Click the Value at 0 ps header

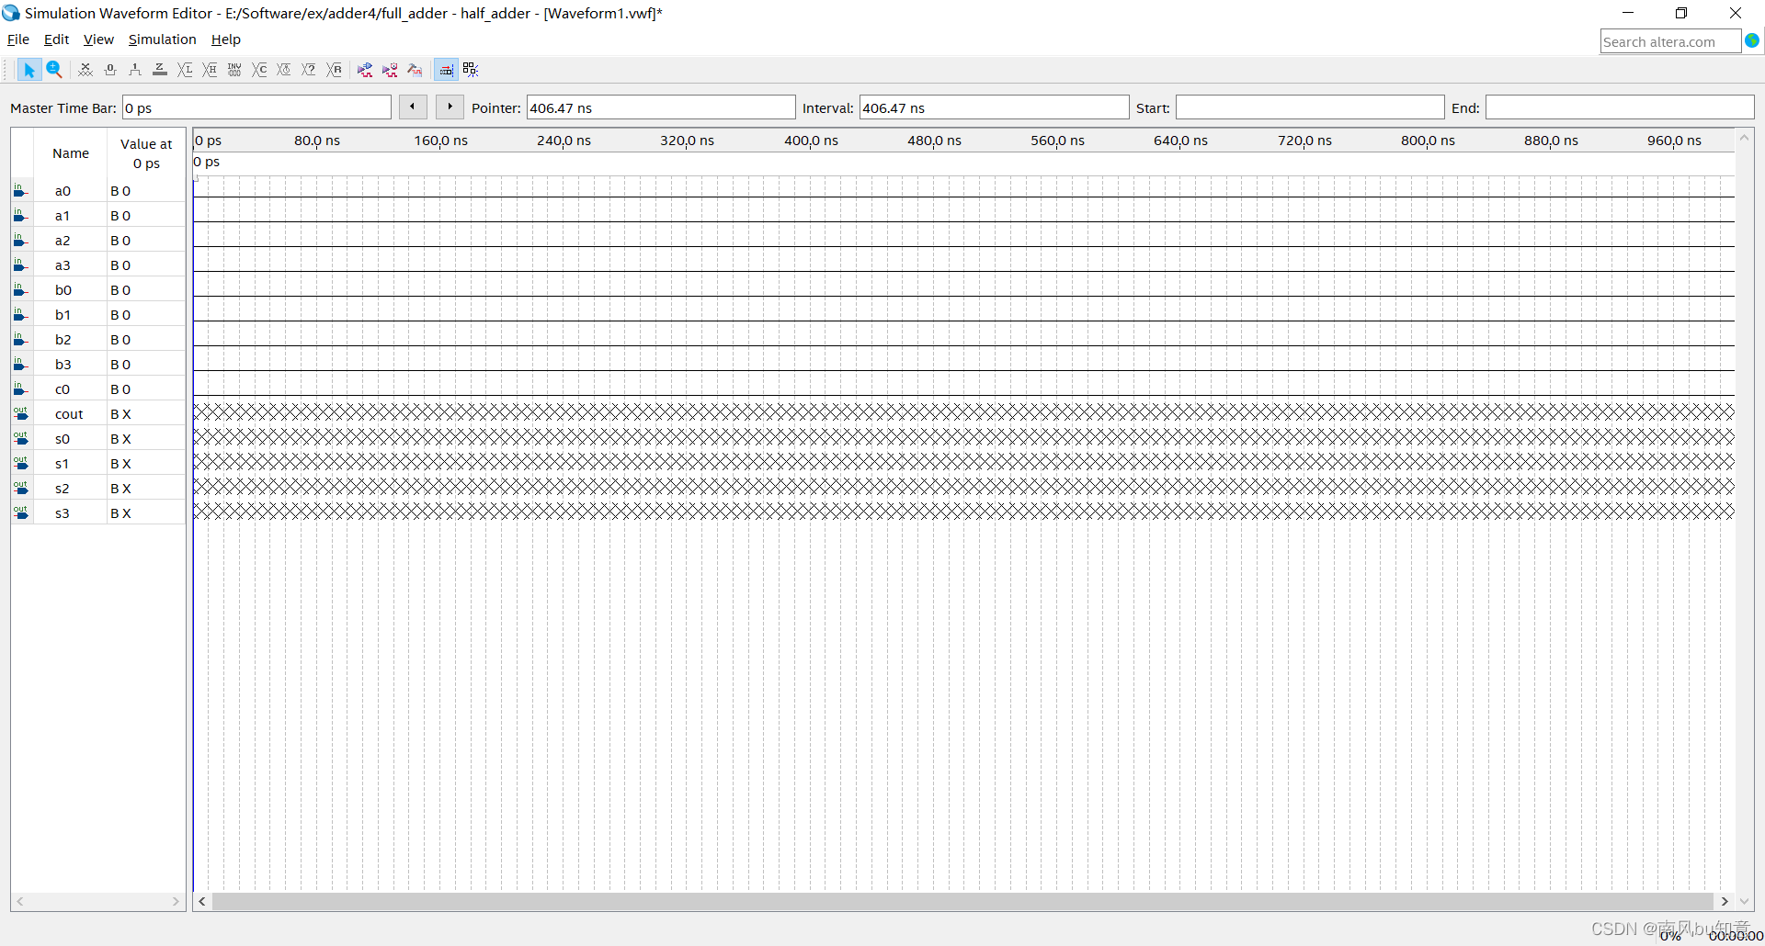(x=146, y=153)
